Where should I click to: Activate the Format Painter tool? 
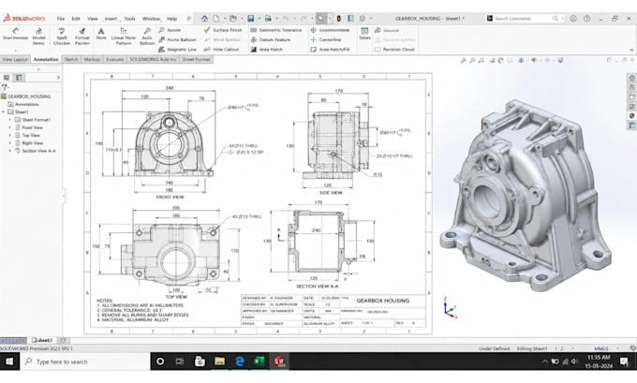pos(82,37)
